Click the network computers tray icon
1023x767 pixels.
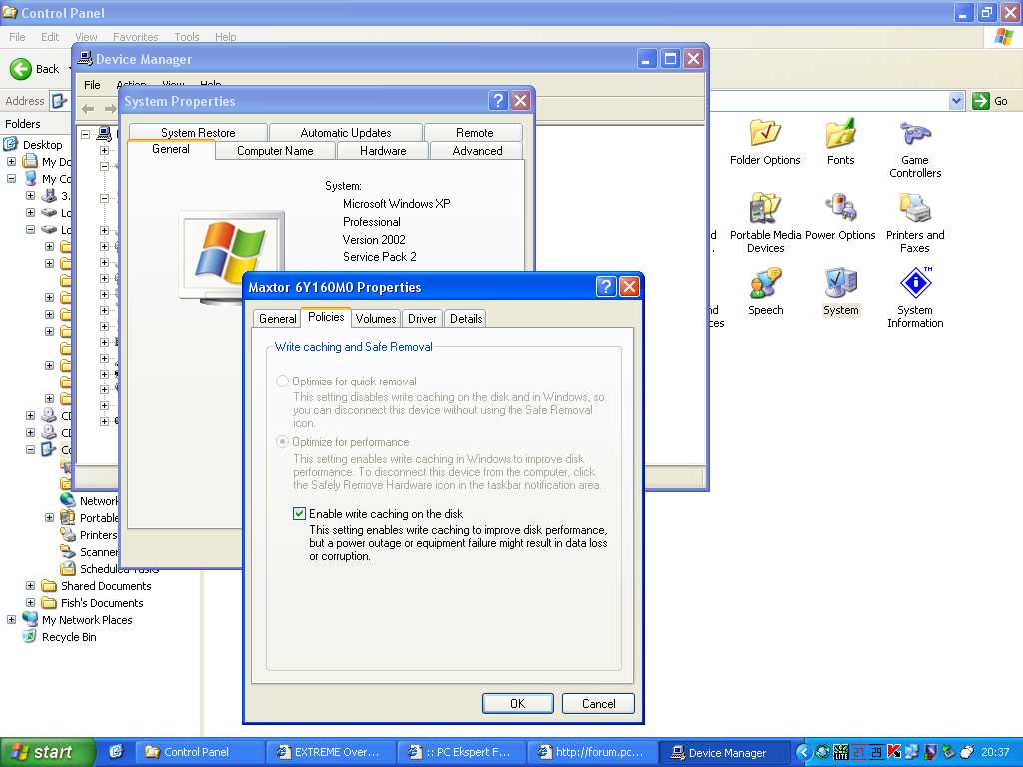912,752
